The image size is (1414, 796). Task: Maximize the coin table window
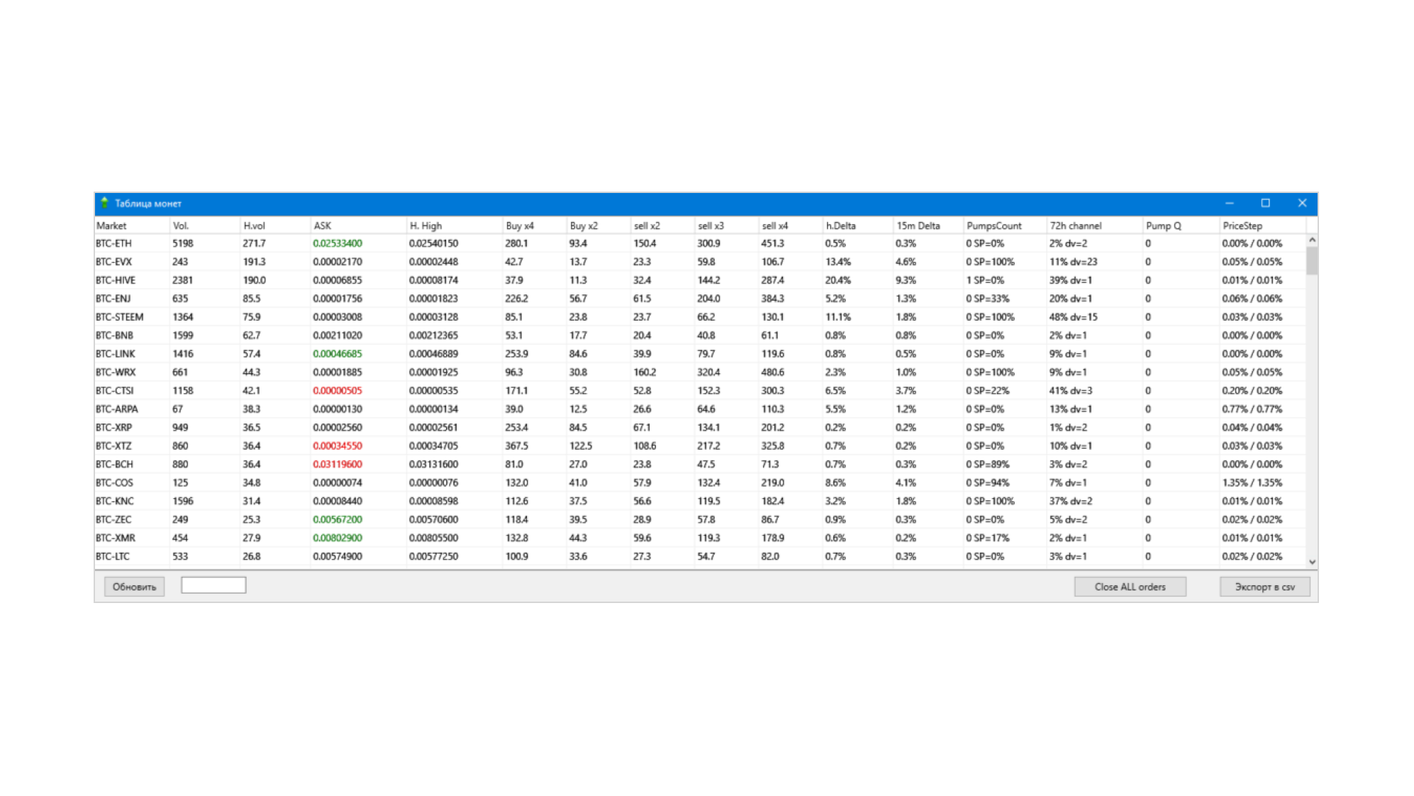click(1266, 204)
